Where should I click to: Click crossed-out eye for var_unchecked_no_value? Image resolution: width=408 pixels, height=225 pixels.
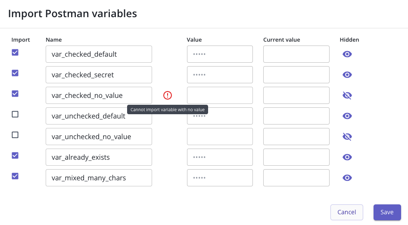click(347, 137)
